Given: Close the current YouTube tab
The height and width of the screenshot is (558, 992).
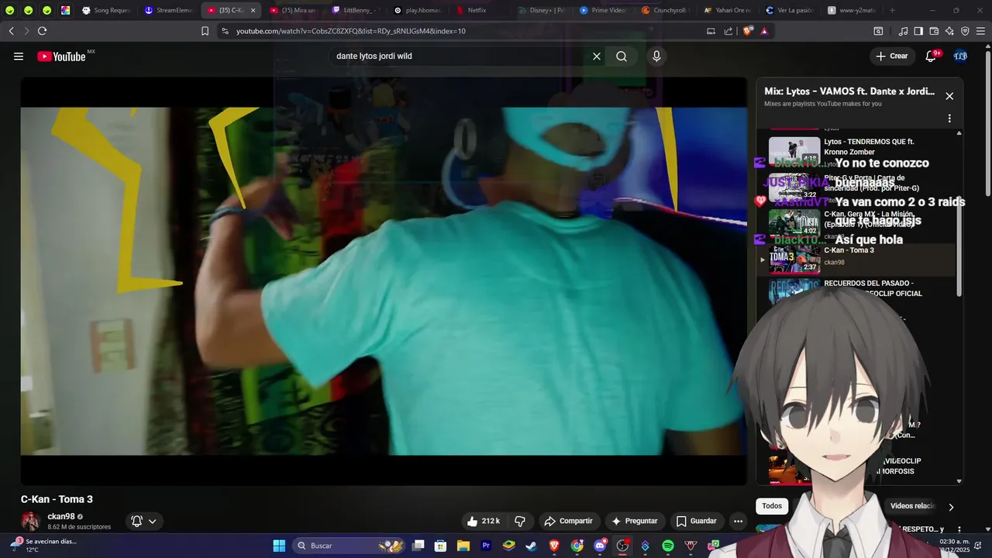Looking at the screenshot, I should (253, 10).
